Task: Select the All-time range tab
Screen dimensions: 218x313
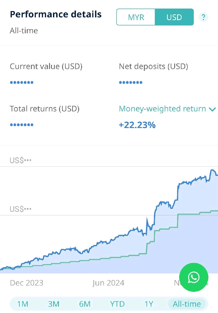Action: pos(187,304)
